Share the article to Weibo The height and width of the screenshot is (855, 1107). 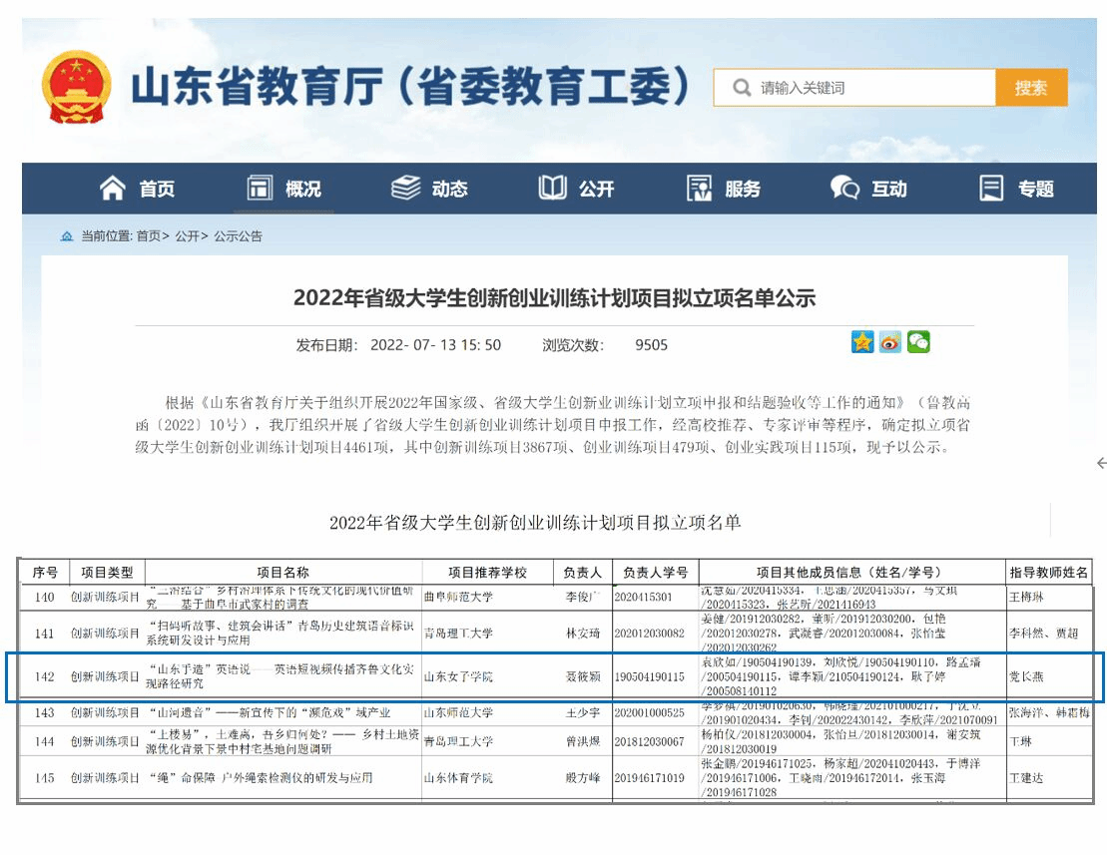[890, 342]
